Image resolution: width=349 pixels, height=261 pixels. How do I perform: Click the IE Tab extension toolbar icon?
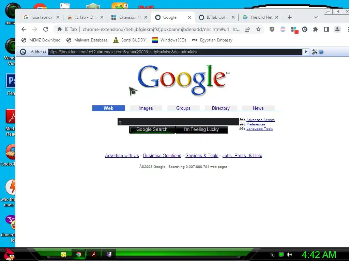click(x=305, y=29)
